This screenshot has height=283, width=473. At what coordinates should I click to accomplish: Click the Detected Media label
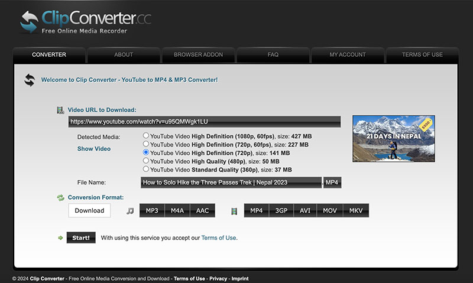click(99, 137)
